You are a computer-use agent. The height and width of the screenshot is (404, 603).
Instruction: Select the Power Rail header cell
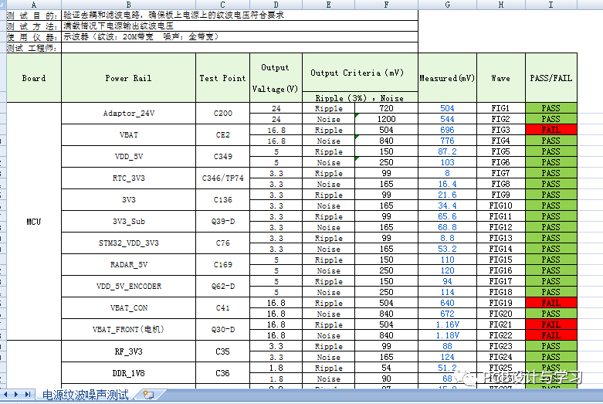coord(128,78)
